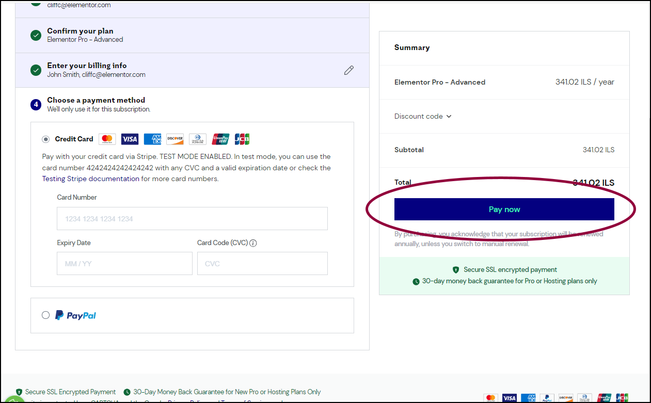Click the Mastercard logo beside Credit Card
651x403 pixels.
point(107,139)
